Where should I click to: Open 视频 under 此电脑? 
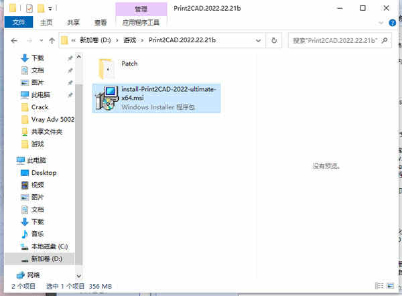pos(38,185)
